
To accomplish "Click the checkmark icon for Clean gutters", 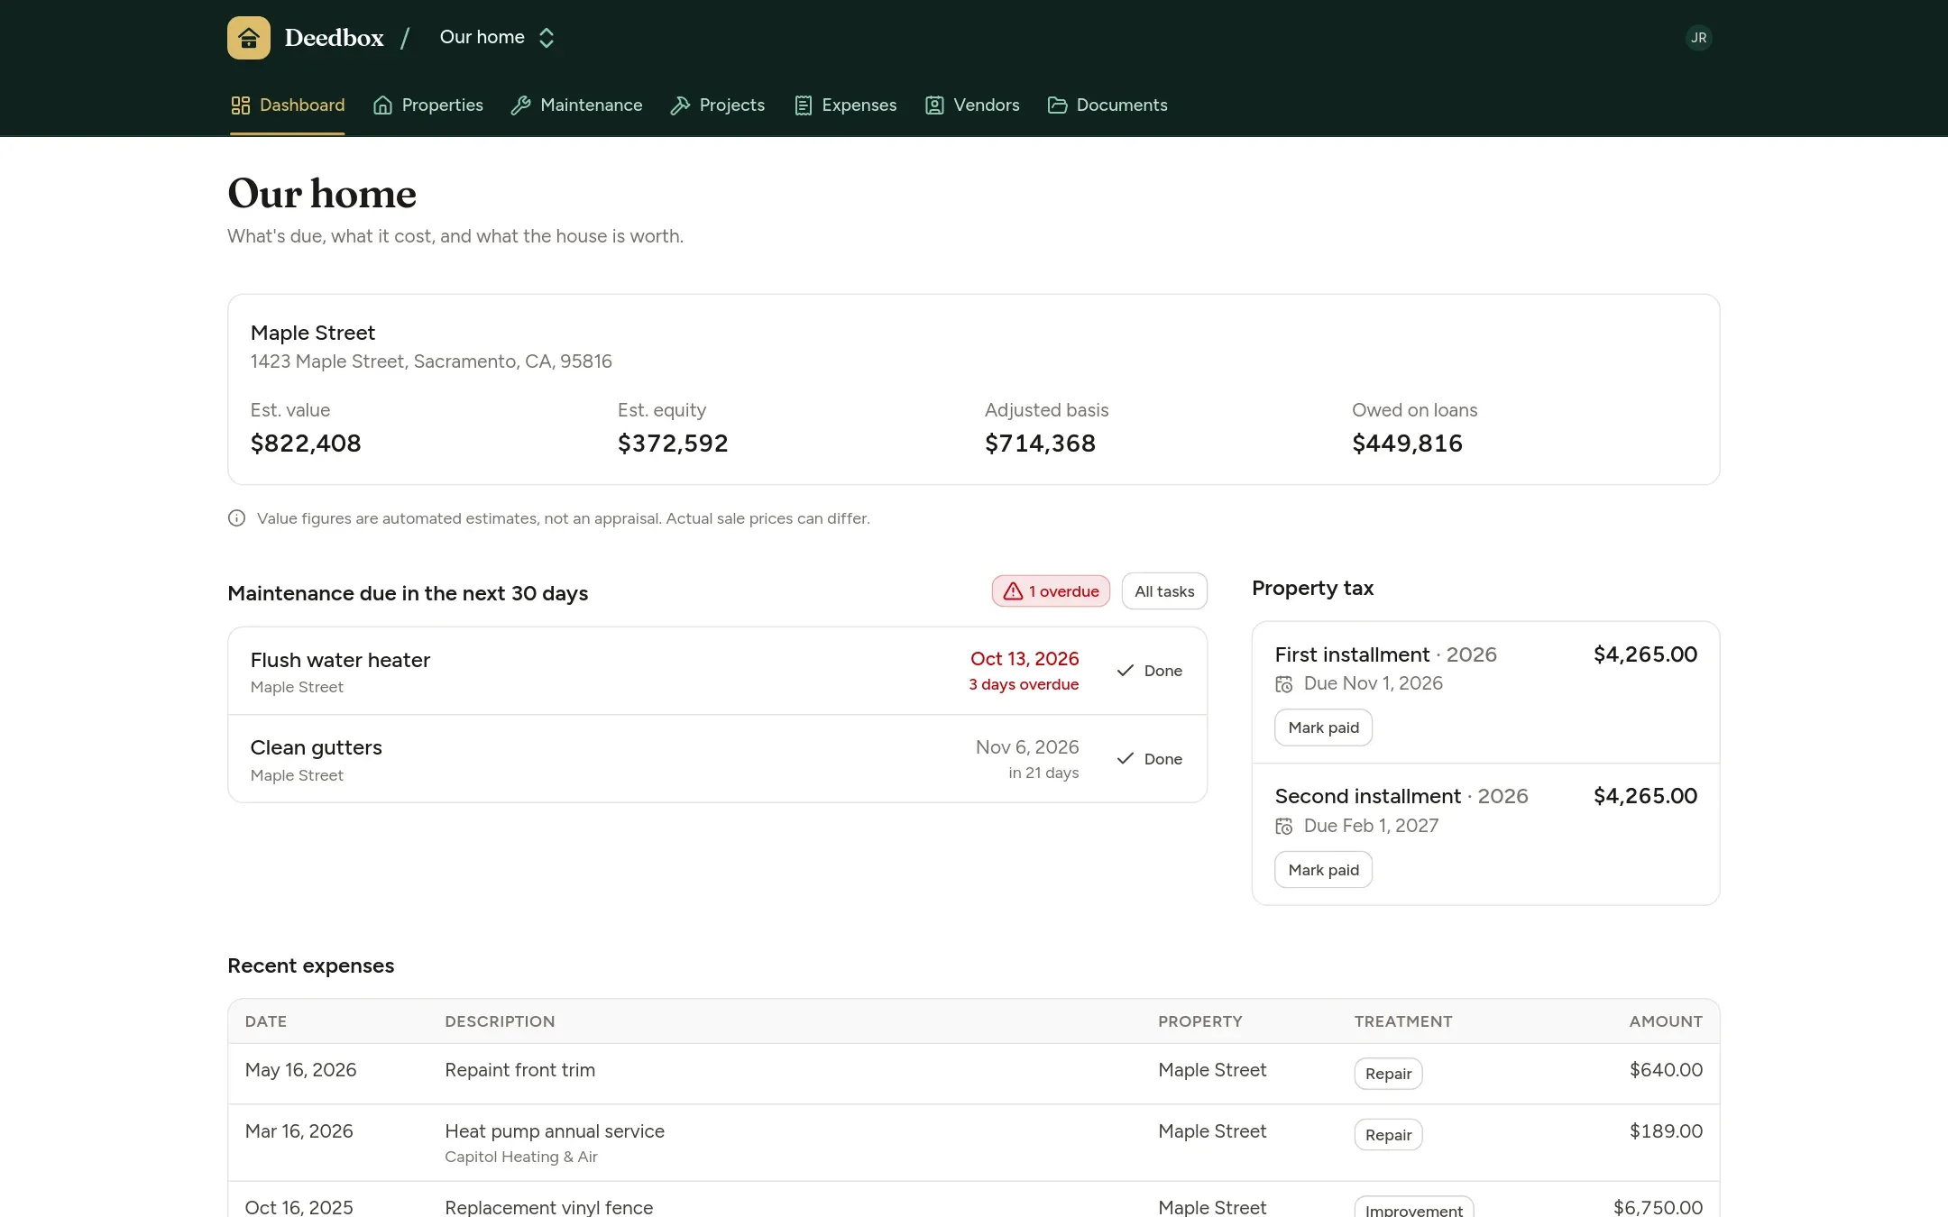I will [x=1125, y=759].
